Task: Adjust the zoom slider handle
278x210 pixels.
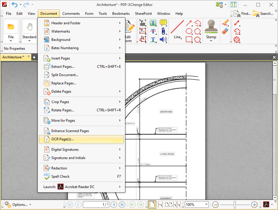Action: click(x=235, y=205)
